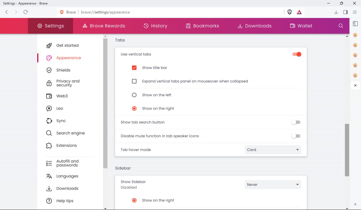The image size is (361, 210).
Task: Open the Settings top tab
Action: 50,26
